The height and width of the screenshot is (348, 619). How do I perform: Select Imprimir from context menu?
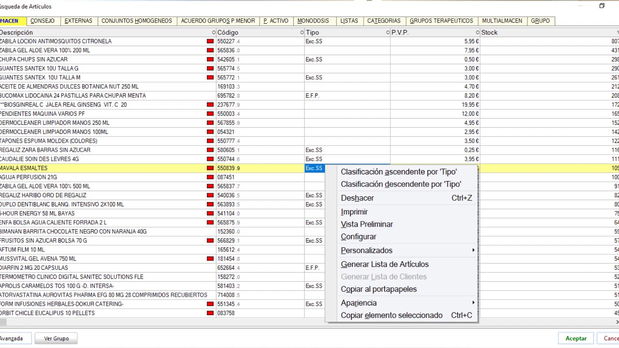[354, 212]
